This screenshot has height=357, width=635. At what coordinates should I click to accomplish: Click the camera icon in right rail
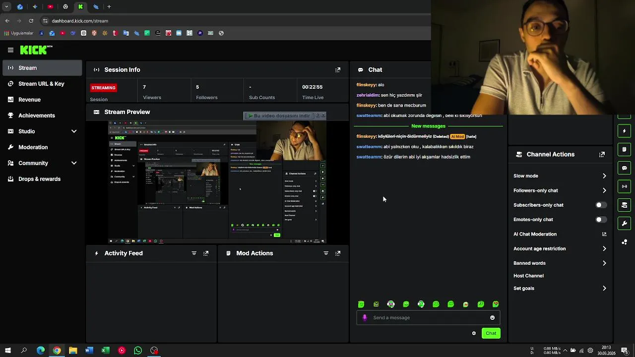pyautogui.click(x=624, y=205)
